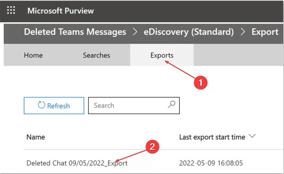
Task: Select the Exports tab
Action: click(162, 55)
